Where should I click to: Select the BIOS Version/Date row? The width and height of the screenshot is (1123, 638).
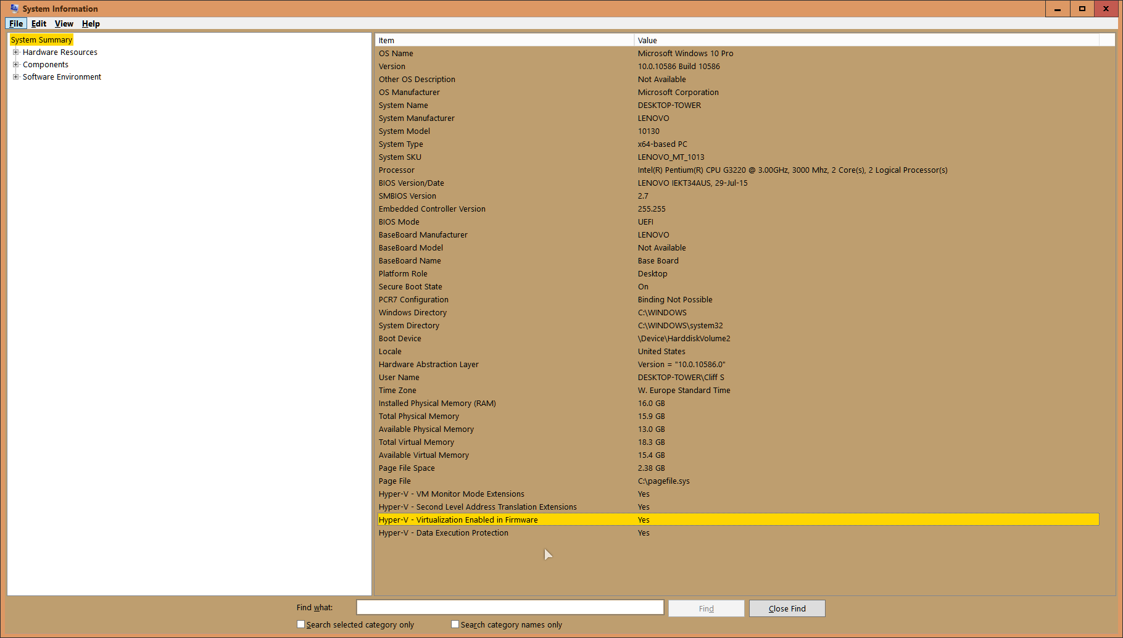click(738, 183)
